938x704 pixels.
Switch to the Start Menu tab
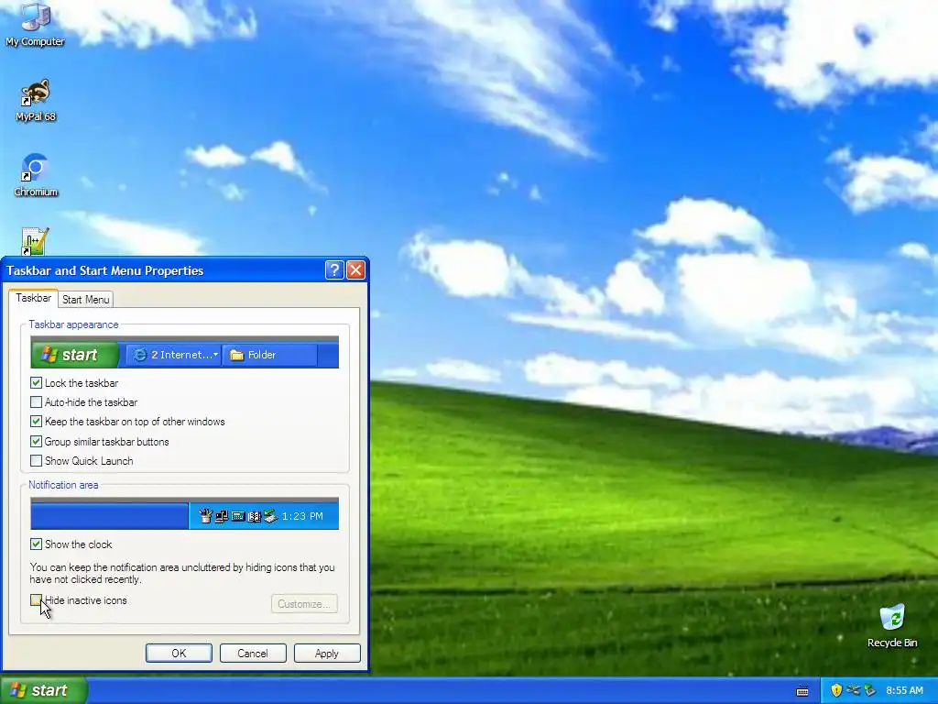85,300
